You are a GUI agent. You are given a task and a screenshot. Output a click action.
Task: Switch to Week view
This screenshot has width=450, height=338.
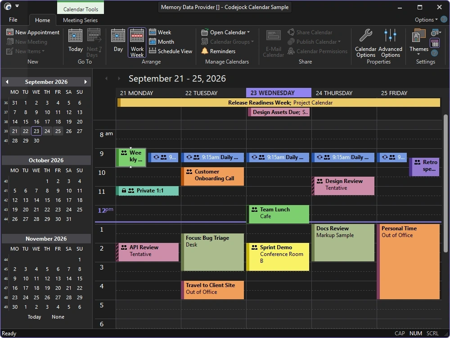[x=160, y=32]
